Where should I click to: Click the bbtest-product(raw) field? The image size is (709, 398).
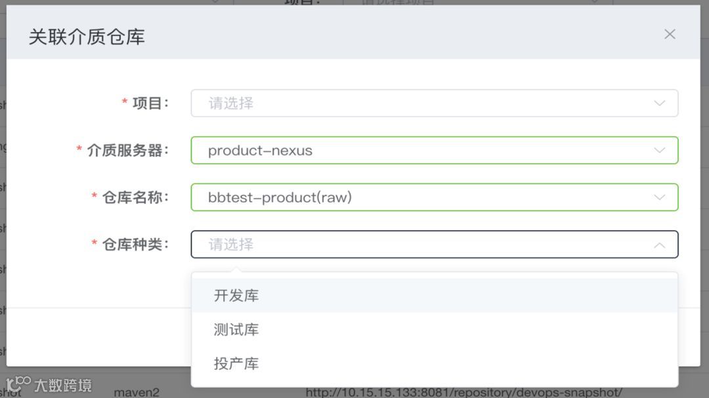click(435, 197)
